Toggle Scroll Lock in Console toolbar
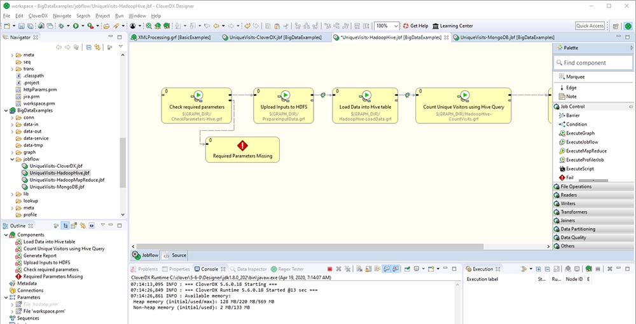The width and height of the screenshot is (636, 324). (x=368, y=269)
